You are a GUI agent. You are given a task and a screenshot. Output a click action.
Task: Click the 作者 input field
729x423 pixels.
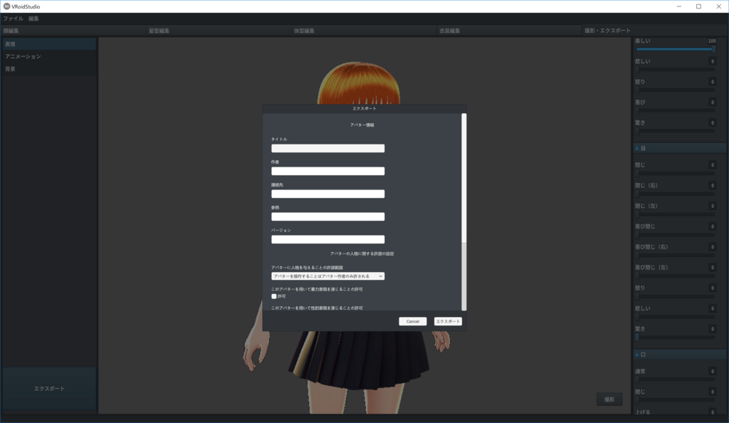pos(327,171)
